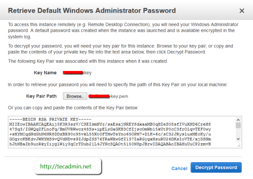This screenshot has height=179, width=253.
Task: Click the "In order to retrieve your password" sentence
Action: coord(117,84)
